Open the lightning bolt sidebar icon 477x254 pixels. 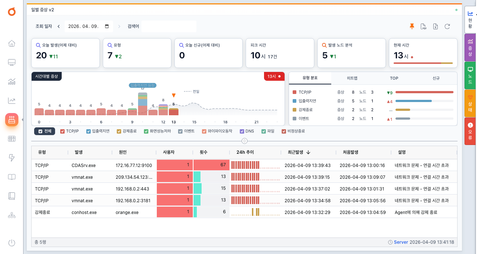coord(12,158)
